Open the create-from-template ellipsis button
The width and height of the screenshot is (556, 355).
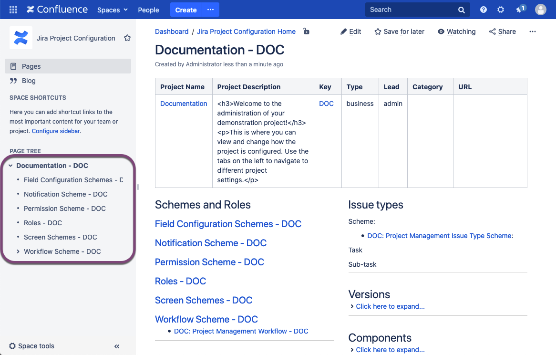[x=211, y=10]
